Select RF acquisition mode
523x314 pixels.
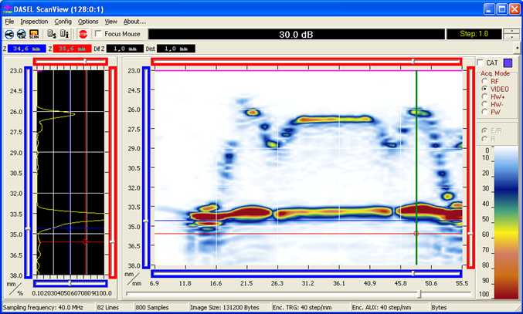point(484,80)
